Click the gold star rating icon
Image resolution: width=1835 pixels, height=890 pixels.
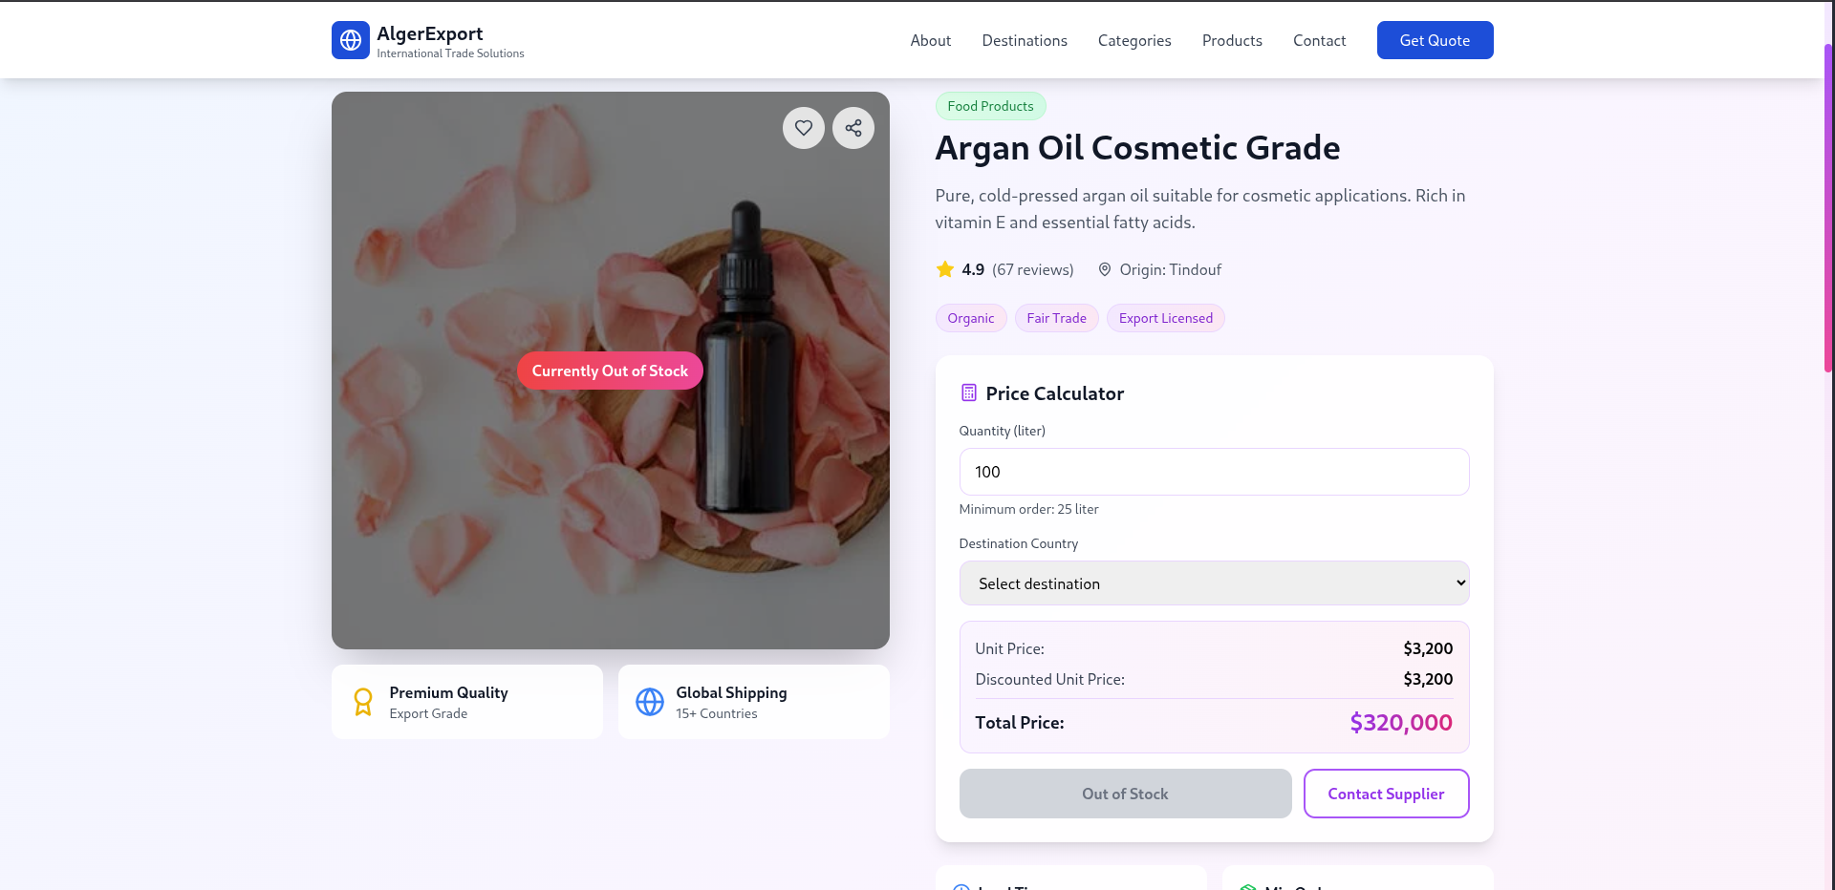tap(945, 269)
